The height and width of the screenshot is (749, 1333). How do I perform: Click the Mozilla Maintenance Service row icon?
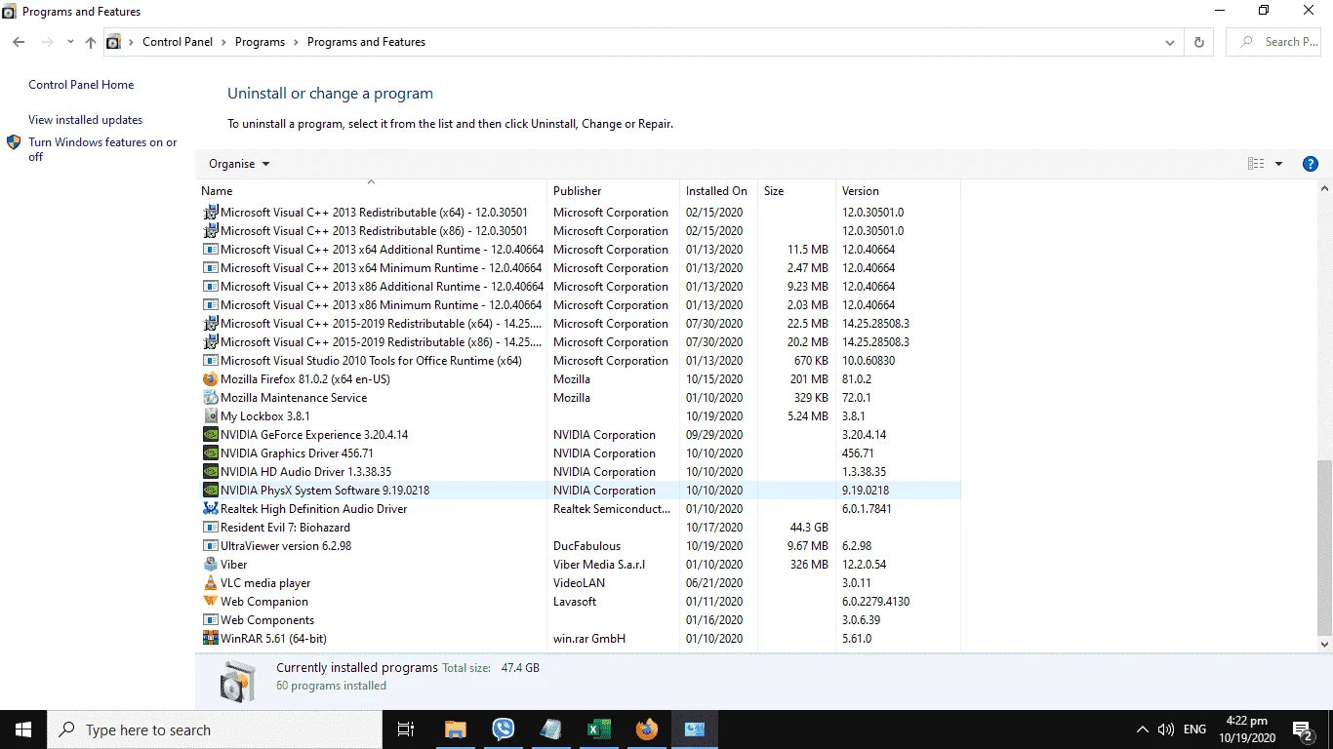[x=210, y=398]
